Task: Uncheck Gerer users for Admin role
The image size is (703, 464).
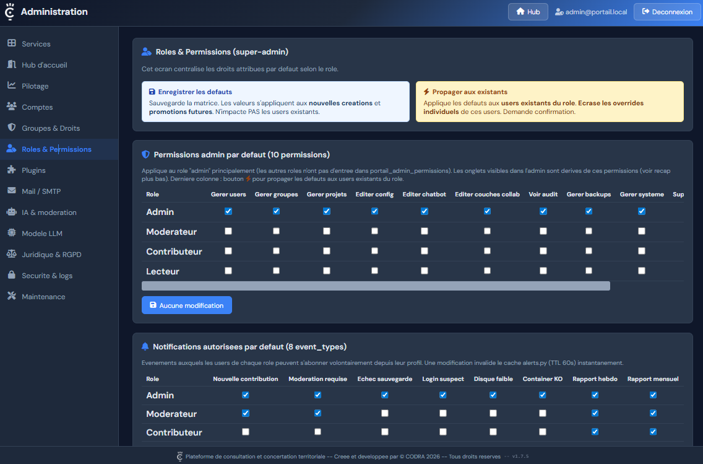Action: (228, 211)
